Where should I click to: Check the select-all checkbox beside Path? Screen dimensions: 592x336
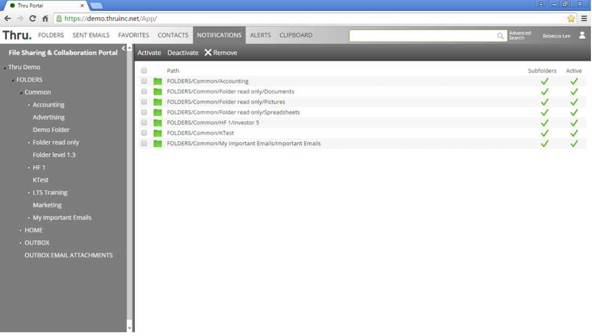[x=144, y=71]
